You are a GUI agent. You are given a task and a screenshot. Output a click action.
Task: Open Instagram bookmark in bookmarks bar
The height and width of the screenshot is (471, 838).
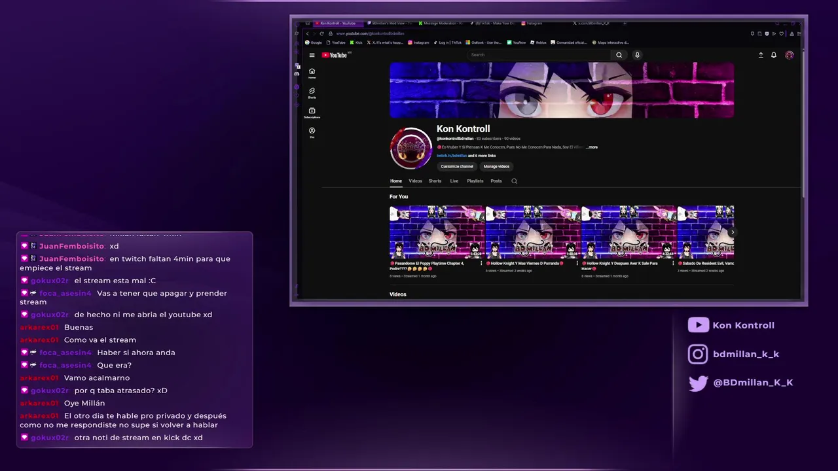419,43
